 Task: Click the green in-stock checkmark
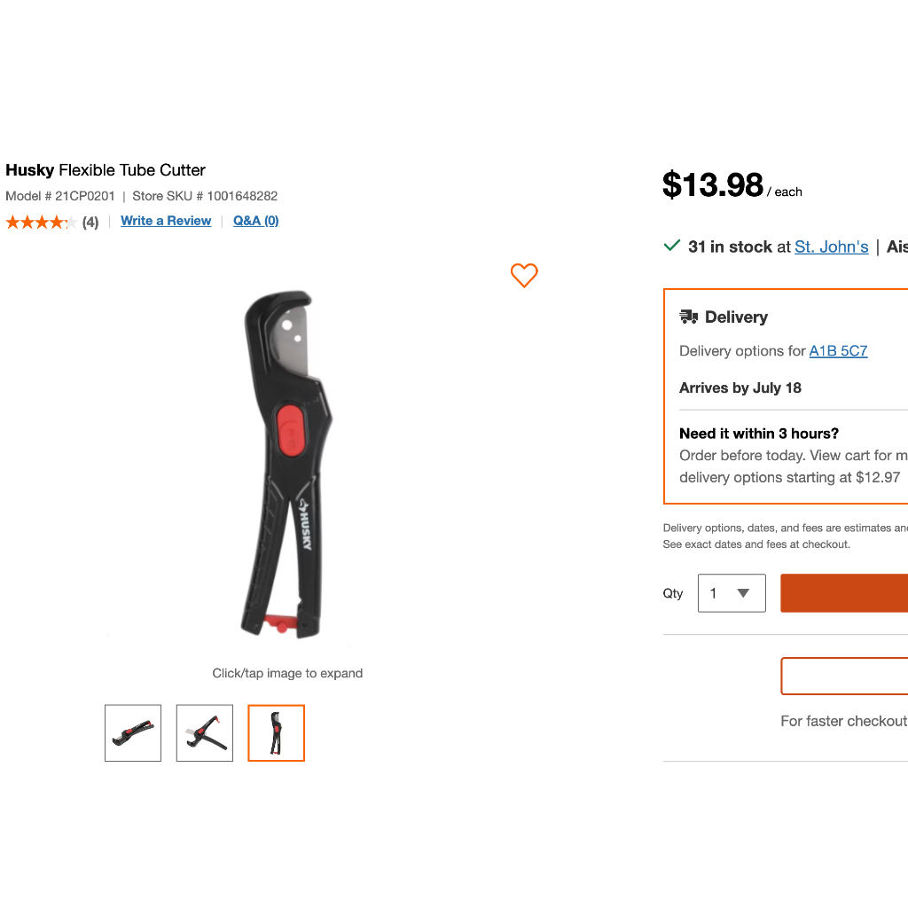pos(672,246)
